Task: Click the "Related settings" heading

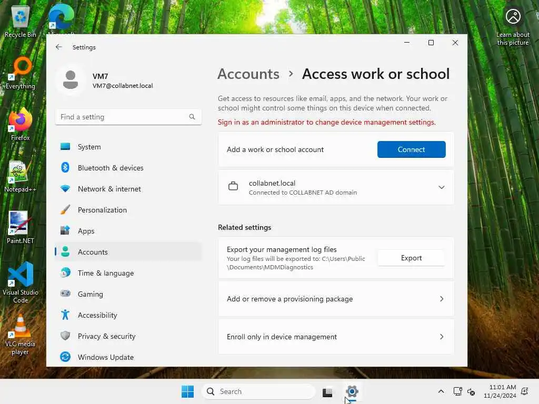Action: (244, 227)
